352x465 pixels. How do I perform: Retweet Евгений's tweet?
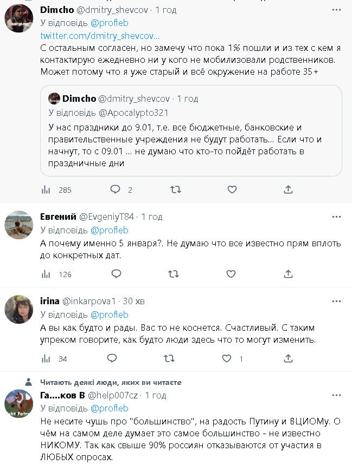tap(174, 274)
